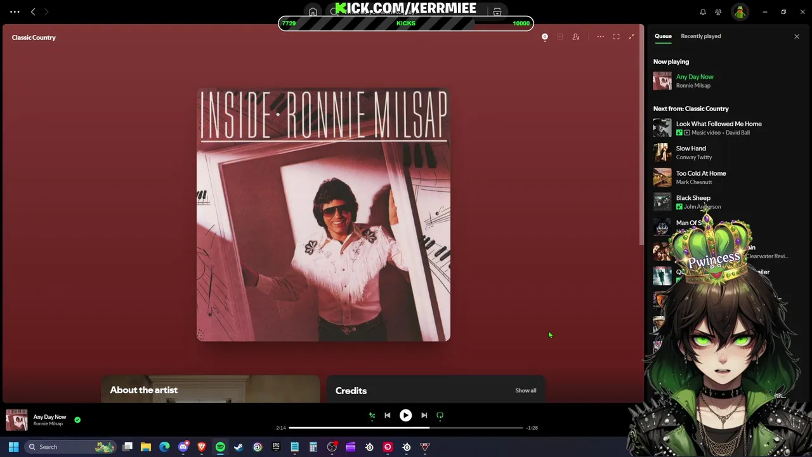Open the About the artist card
This screenshot has width=812, height=457.
click(x=211, y=389)
